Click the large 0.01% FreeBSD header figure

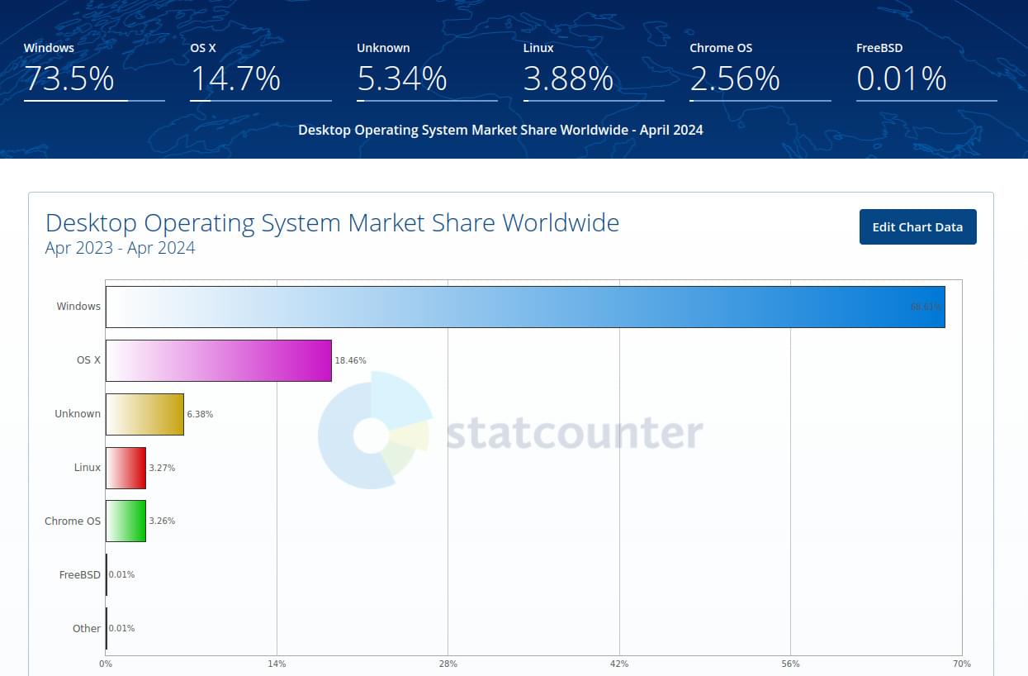[x=902, y=79]
